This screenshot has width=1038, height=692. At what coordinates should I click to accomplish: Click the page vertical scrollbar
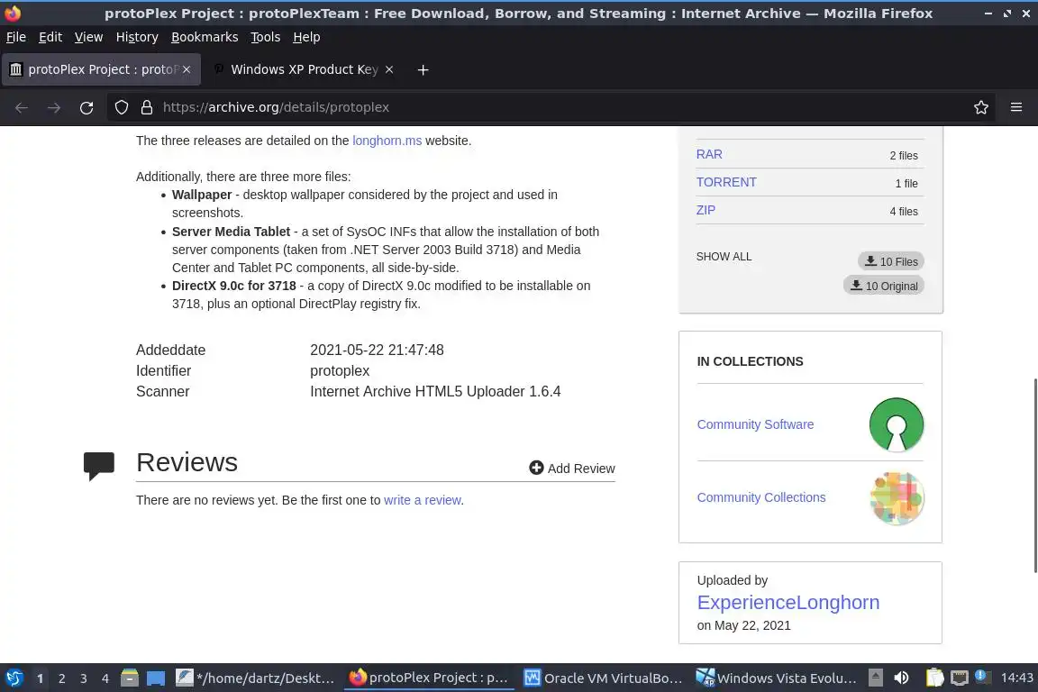pyautogui.click(x=1034, y=476)
